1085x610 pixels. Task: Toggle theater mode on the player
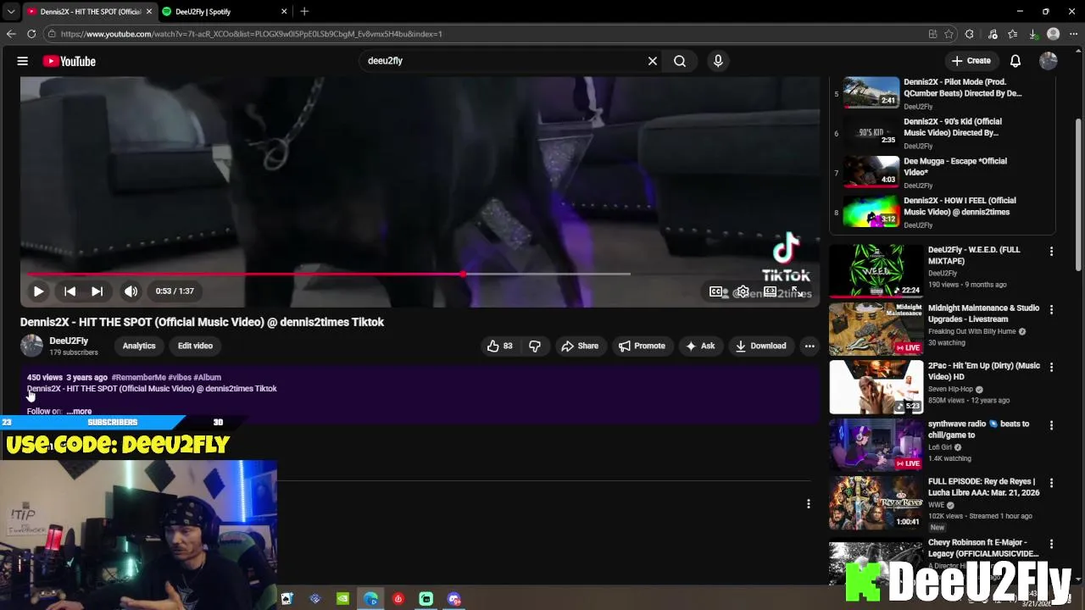click(770, 291)
